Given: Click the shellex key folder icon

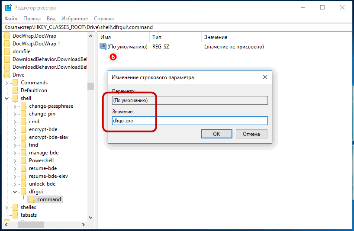Looking at the screenshot, I should pos(15,207).
